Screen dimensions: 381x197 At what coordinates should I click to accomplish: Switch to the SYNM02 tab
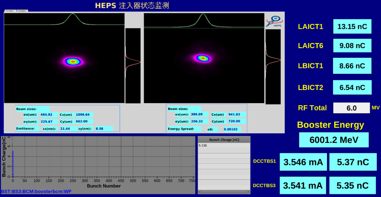pos(22,11)
